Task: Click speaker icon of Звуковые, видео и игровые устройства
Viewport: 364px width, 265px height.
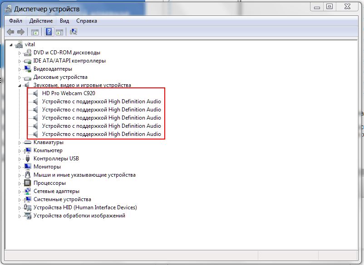Action: [27, 85]
